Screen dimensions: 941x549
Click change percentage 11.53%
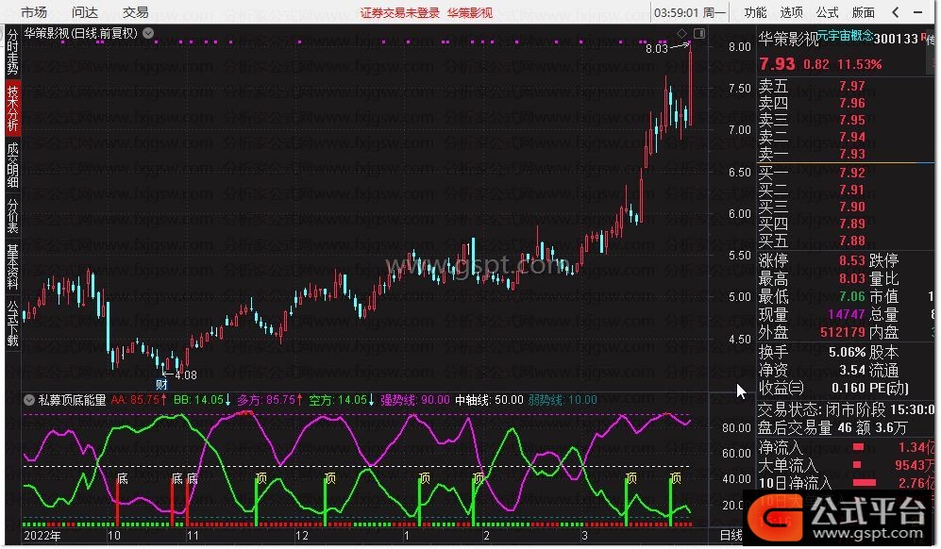coord(860,64)
